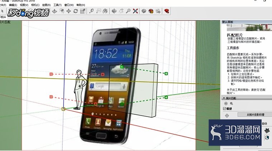Open the 视图(V) menu

click(x=24, y=5)
